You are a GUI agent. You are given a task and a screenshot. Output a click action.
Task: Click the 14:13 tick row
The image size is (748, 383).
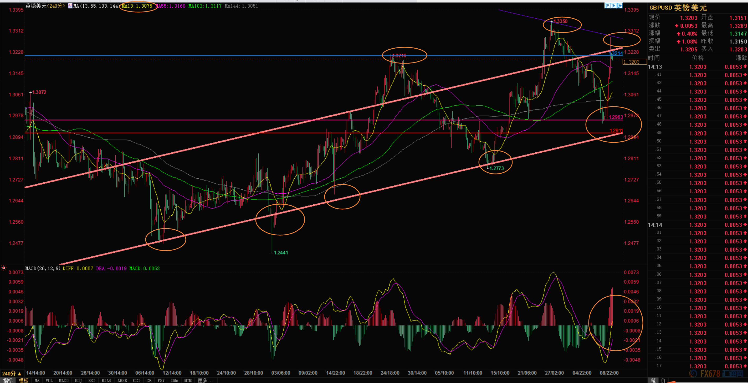tap(698, 67)
